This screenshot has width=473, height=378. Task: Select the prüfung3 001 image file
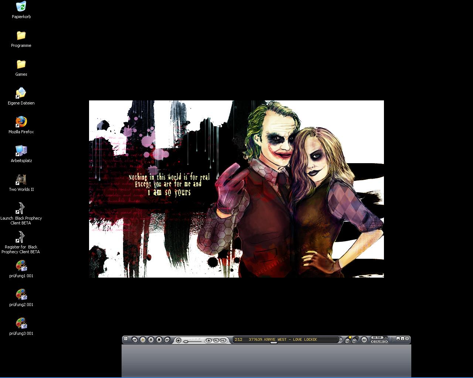[x=21, y=326]
